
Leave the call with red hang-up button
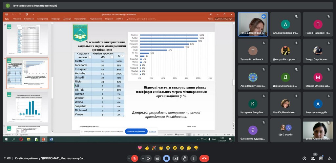(x=204, y=158)
